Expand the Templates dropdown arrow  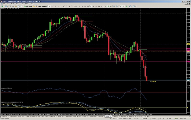point(135,6)
